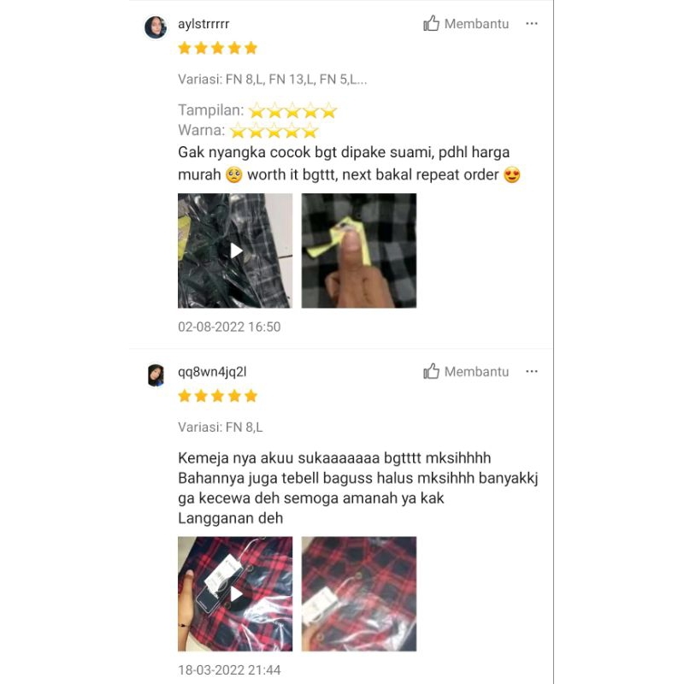Open three-dot menu on aylstrrrrr's review
Screen dimensions: 684x684
pyautogui.click(x=531, y=24)
